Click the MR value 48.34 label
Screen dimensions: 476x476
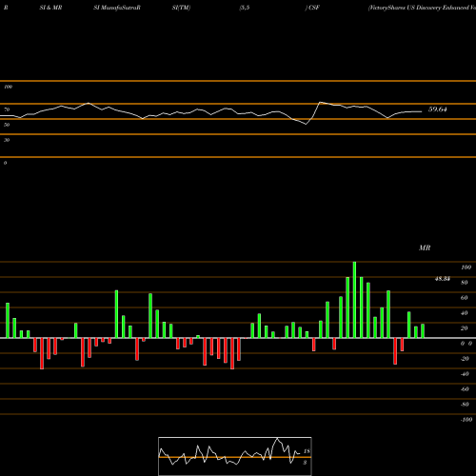click(x=442, y=279)
